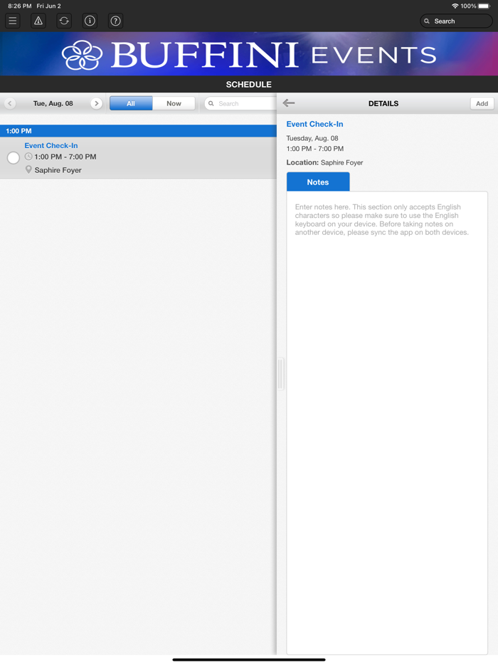
Task: Click the 'Saphire Foyer' location in list
Action: pyautogui.click(x=58, y=170)
